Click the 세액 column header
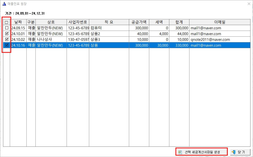Image resolution: width=253 pixels, height=157 pixels. [x=159, y=22]
